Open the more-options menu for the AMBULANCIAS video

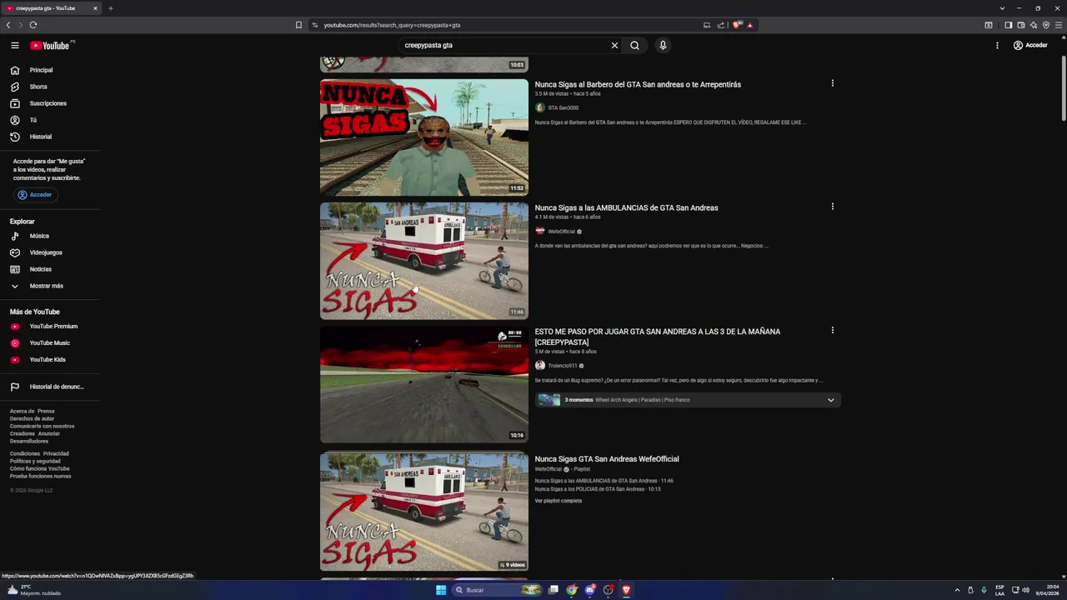[x=832, y=207]
